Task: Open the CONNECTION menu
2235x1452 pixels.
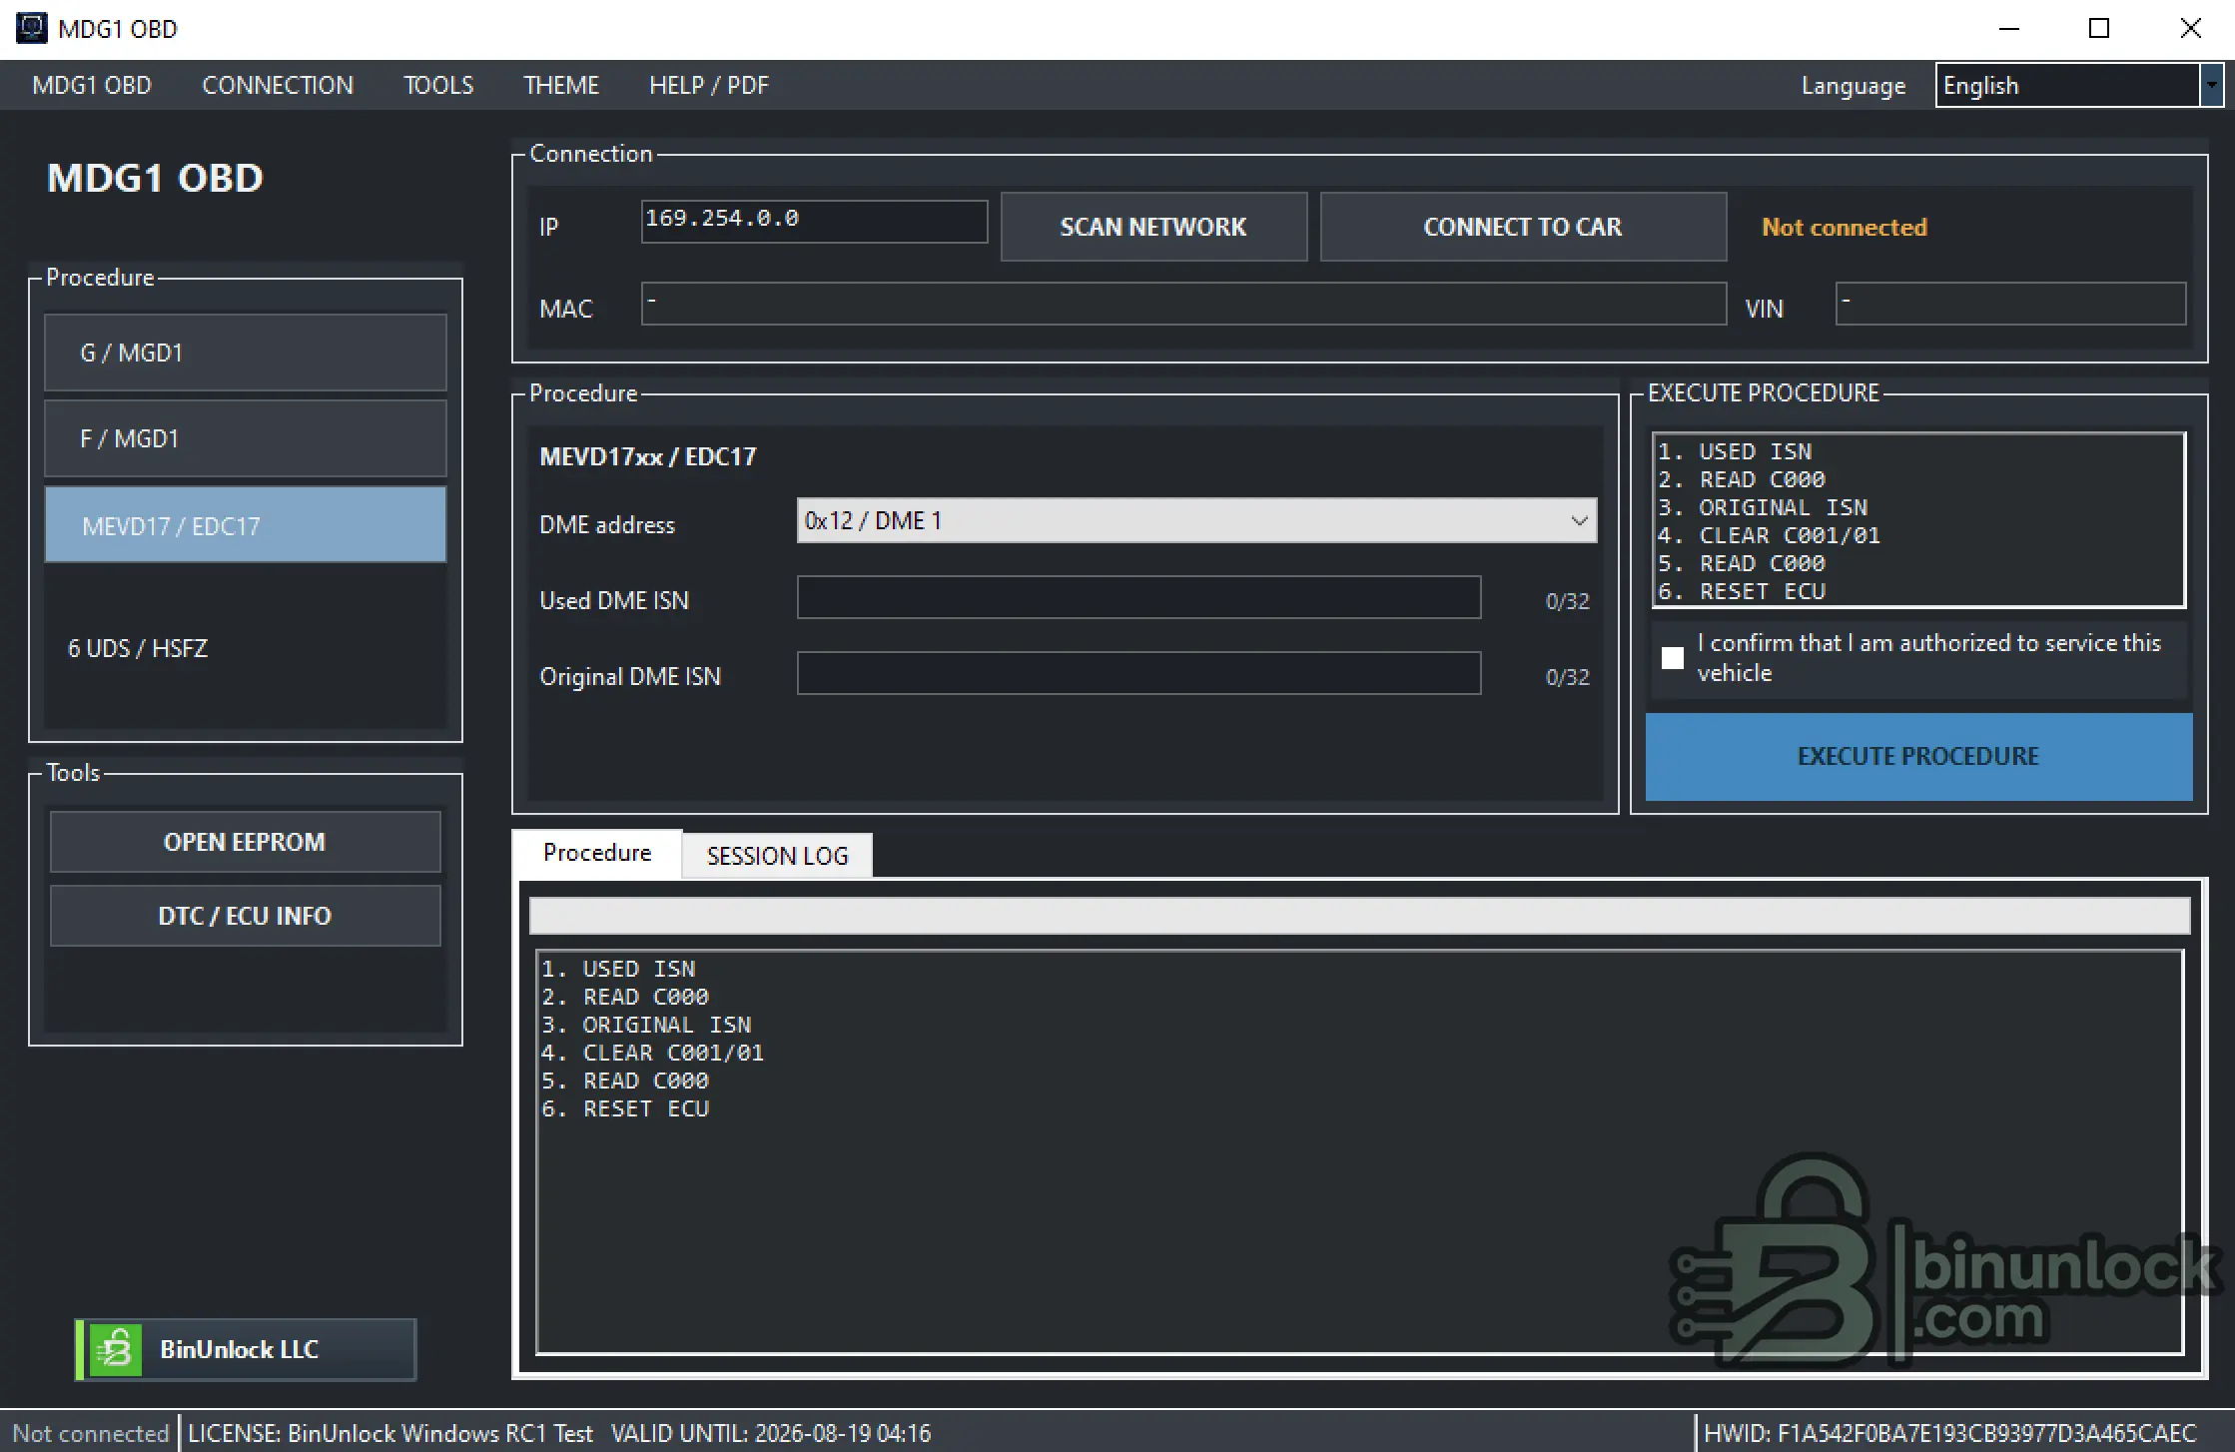Action: coord(278,85)
